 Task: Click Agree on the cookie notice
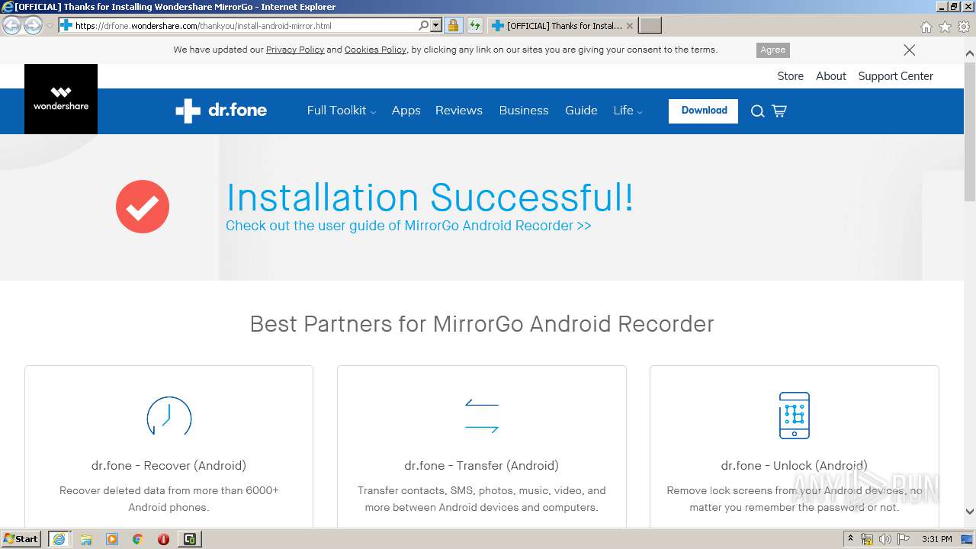click(772, 50)
